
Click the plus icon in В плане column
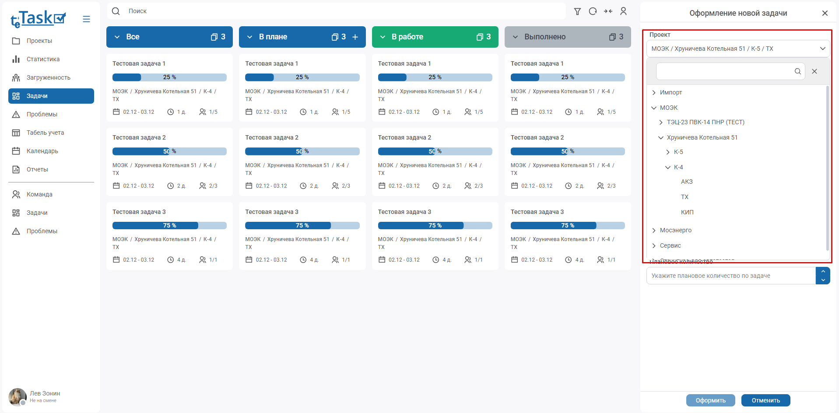[x=355, y=37]
